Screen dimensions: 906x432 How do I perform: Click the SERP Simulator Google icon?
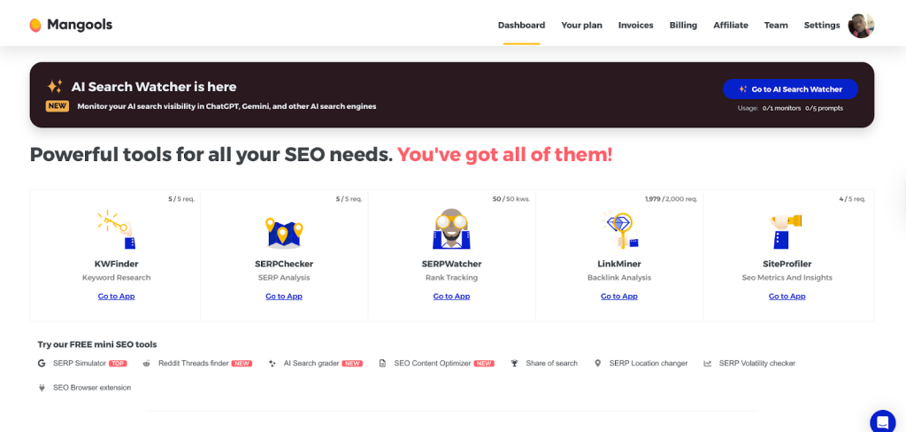[42, 363]
